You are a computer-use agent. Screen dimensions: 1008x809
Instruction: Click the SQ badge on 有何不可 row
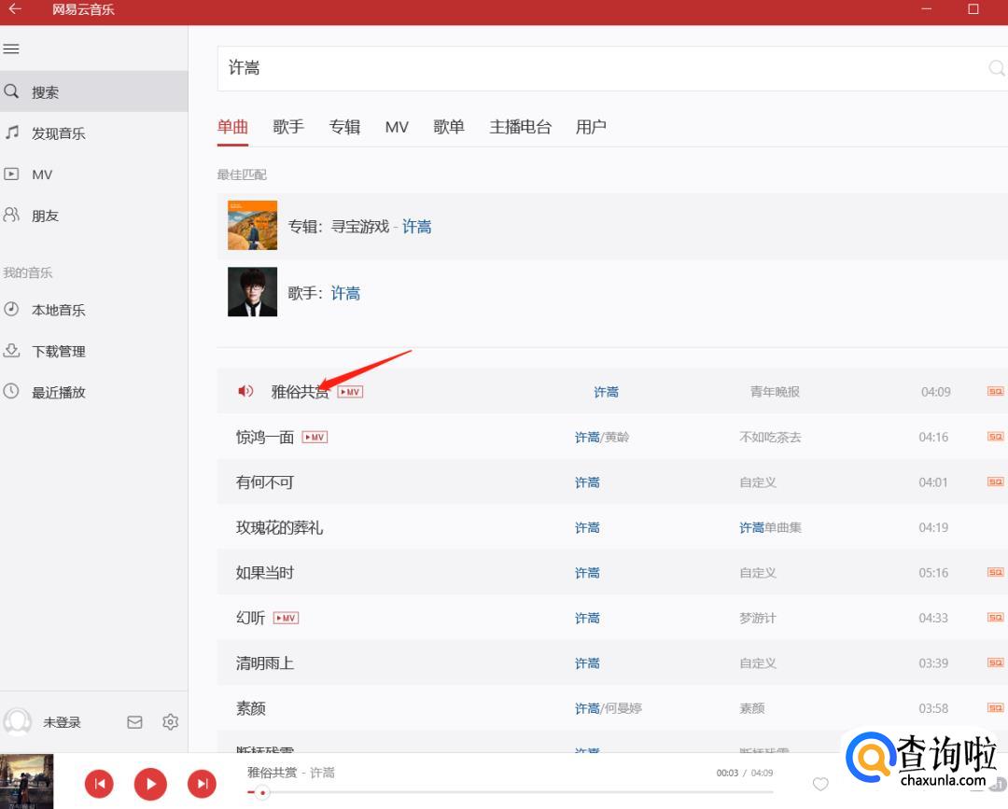click(995, 481)
